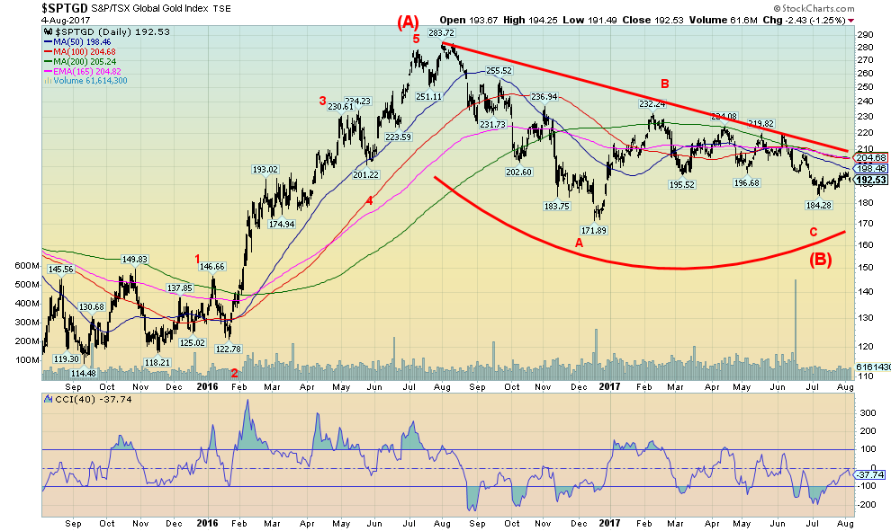Click the red 204.68 price-axis tag
The image size is (891, 531).
(870, 158)
